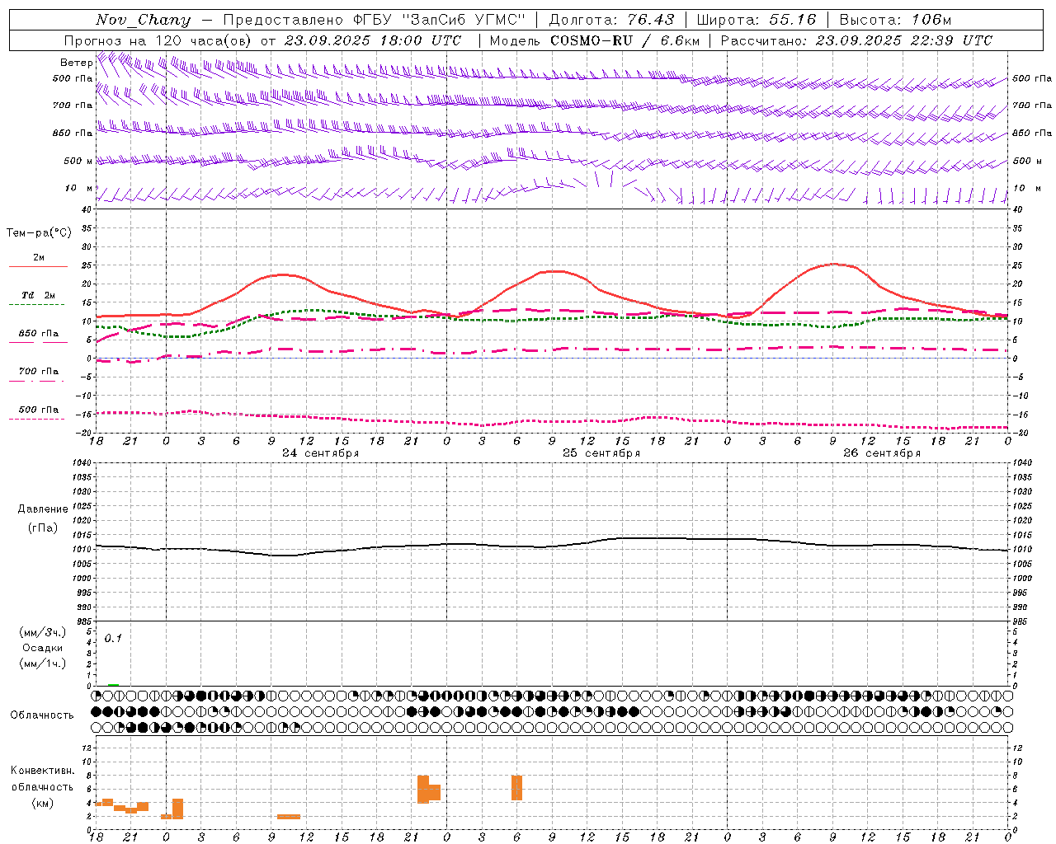The height and width of the screenshot is (844, 1056).
Task: Select the Модель COSMO-RU / 6.6км label
Action: 595,40
